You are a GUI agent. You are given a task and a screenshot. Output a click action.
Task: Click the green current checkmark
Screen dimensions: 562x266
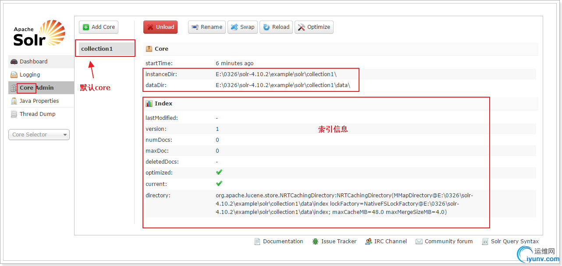tap(219, 183)
